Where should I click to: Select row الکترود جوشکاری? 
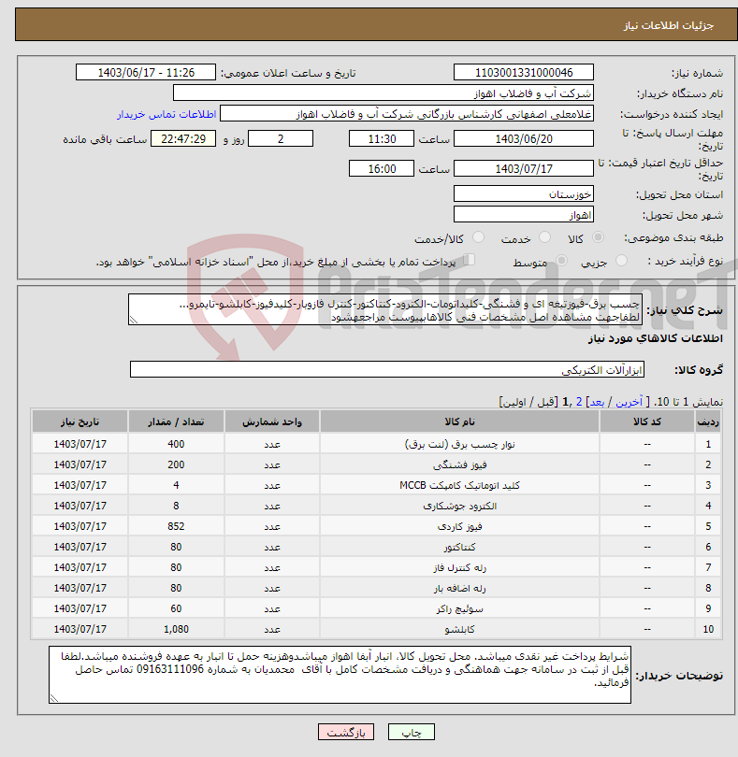click(377, 506)
